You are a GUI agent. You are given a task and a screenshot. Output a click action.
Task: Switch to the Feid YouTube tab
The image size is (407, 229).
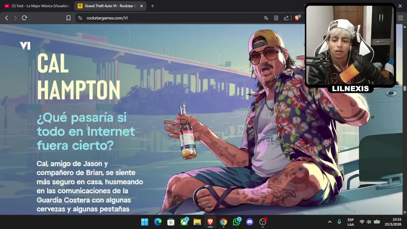[x=37, y=6]
